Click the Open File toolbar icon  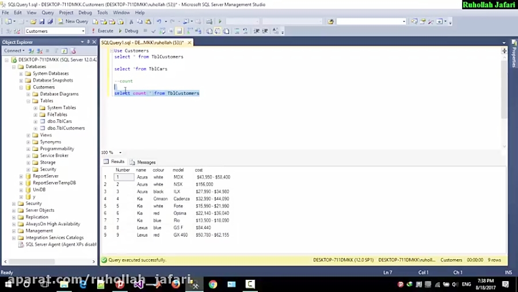(33, 21)
